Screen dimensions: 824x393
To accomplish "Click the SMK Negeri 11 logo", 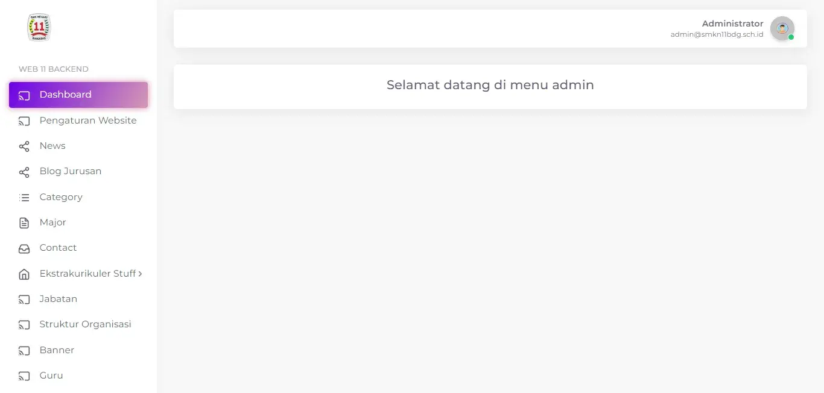I will (39, 28).
